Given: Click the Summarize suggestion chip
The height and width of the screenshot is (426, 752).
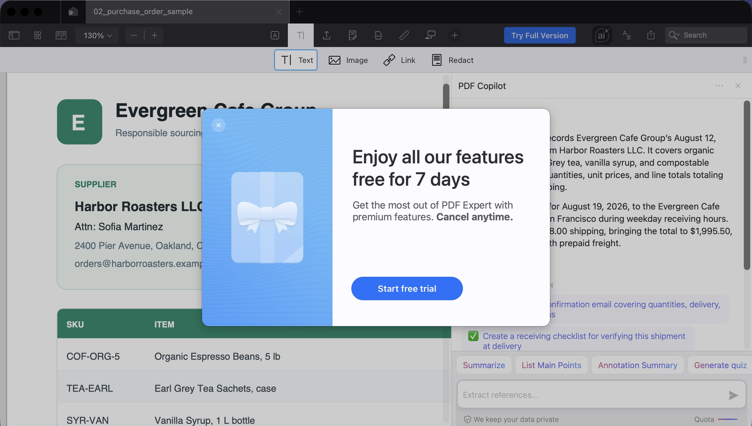Looking at the screenshot, I should pos(484,365).
